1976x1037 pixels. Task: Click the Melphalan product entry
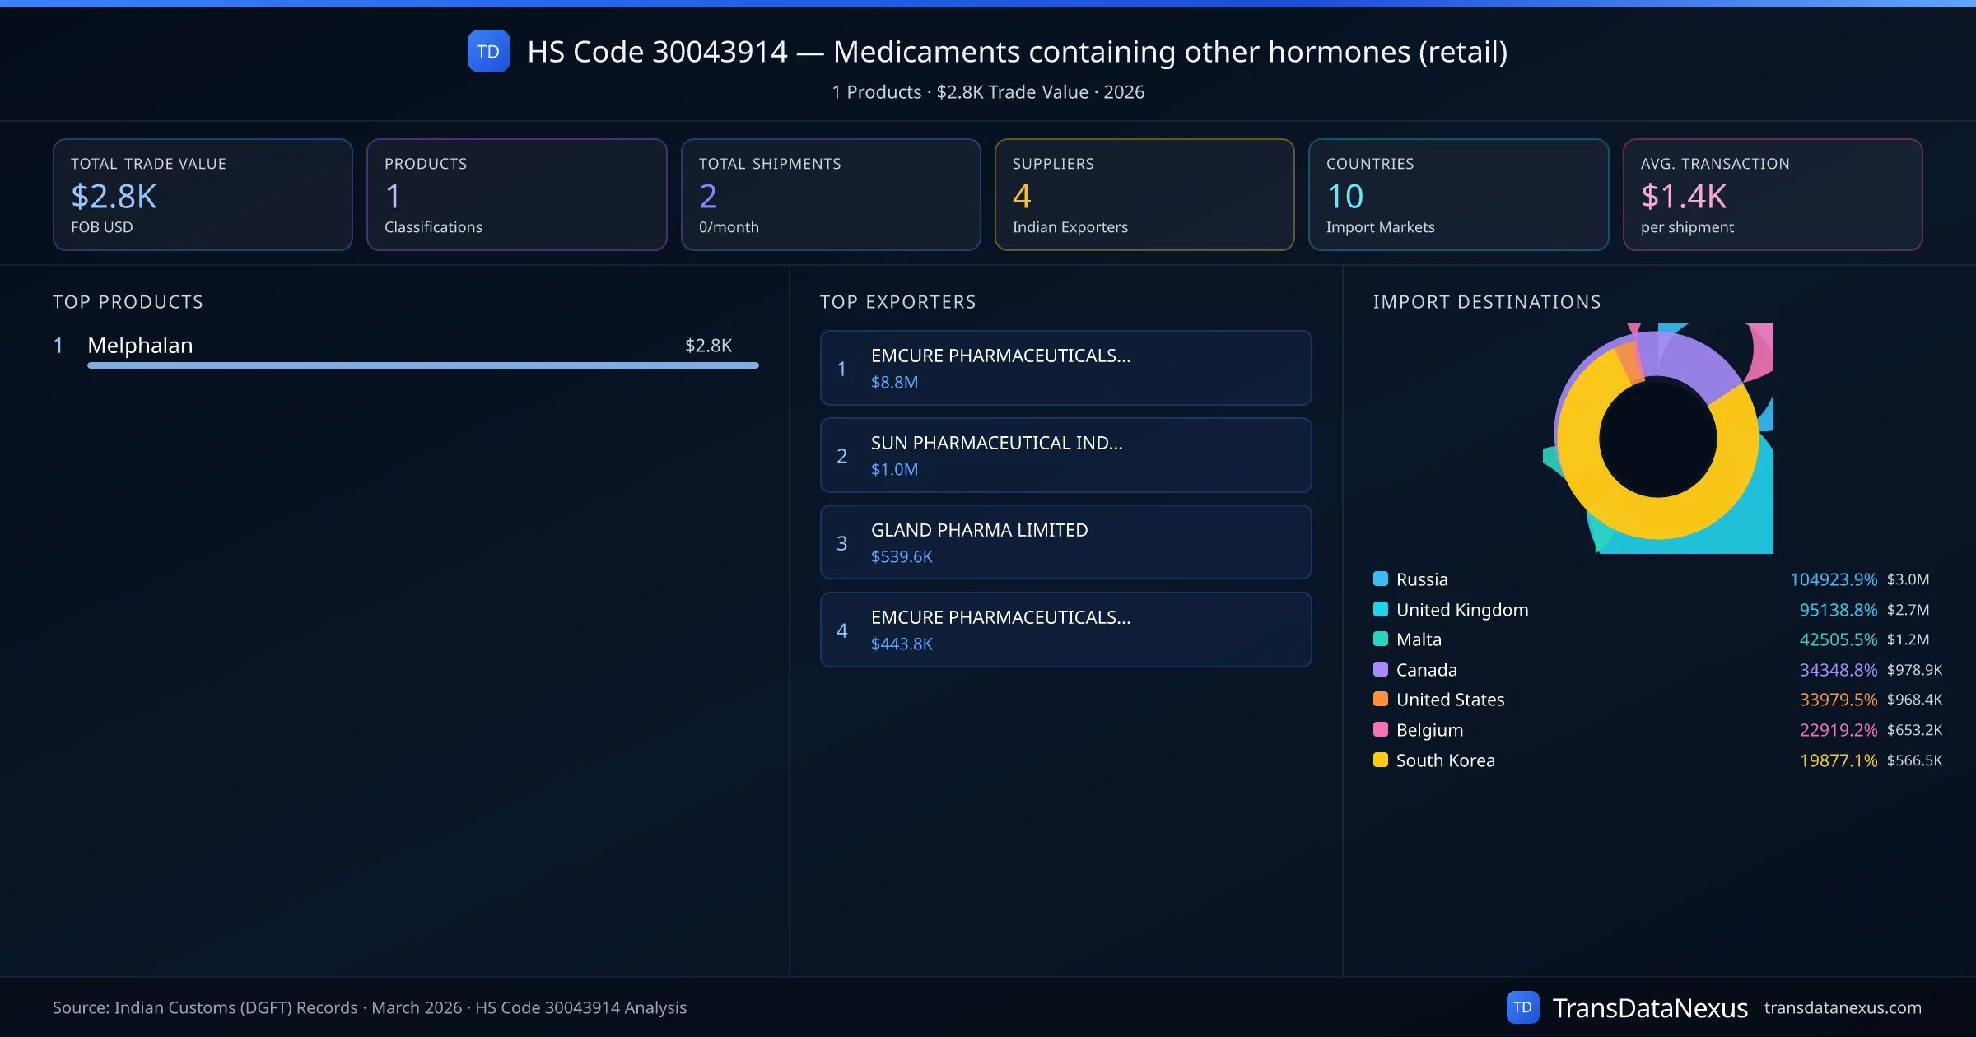(x=140, y=346)
